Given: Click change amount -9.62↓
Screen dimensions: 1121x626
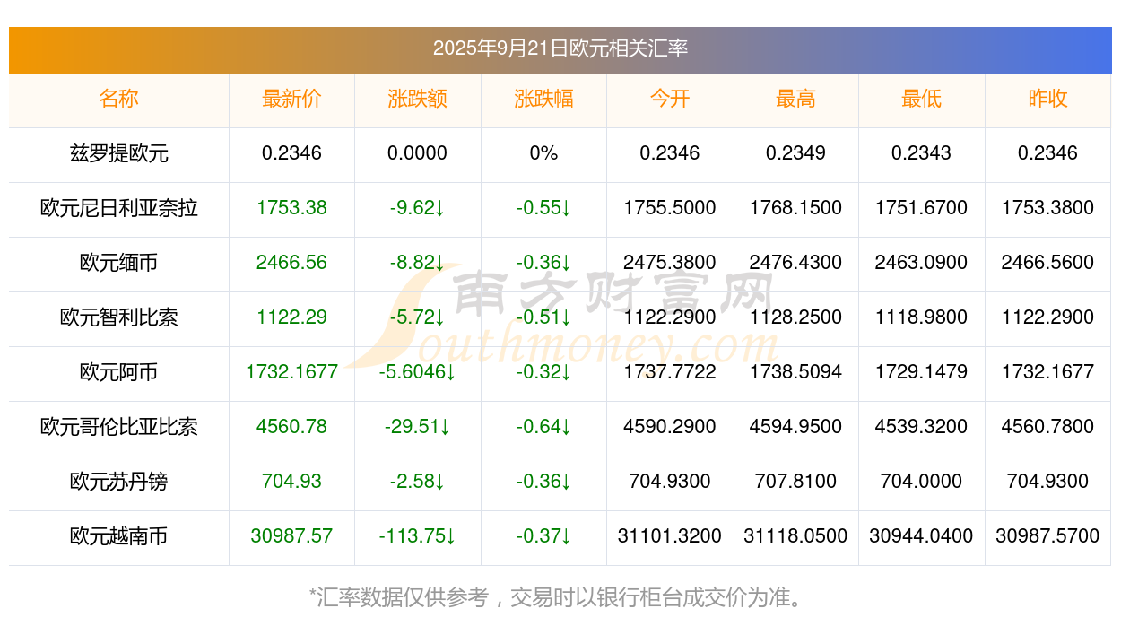Looking at the screenshot, I should tap(417, 208).
